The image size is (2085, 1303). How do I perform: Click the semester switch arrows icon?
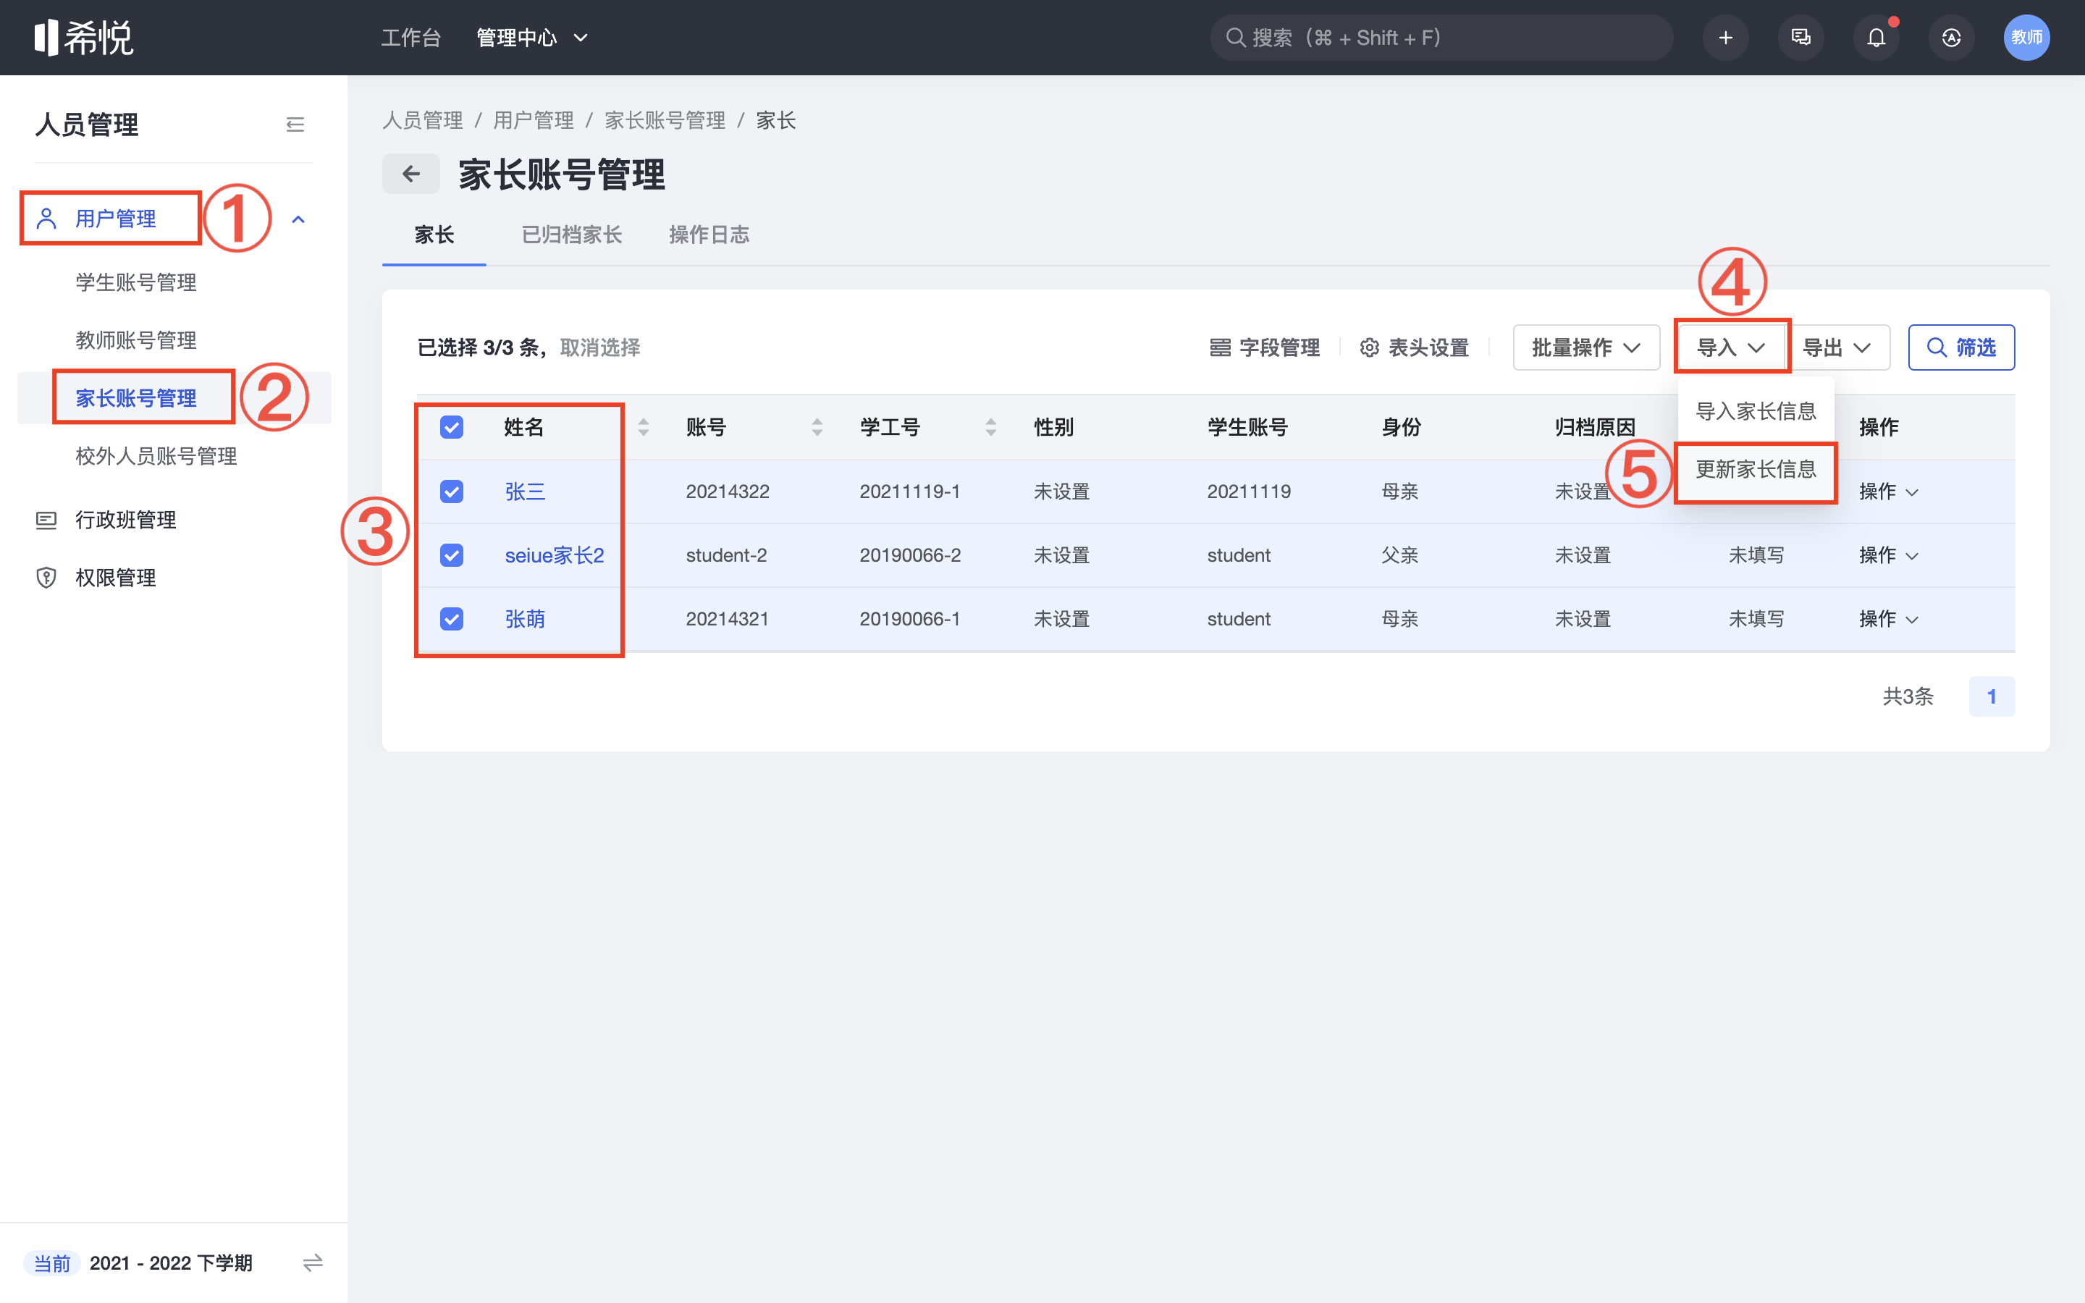[x=313, y=1262]
